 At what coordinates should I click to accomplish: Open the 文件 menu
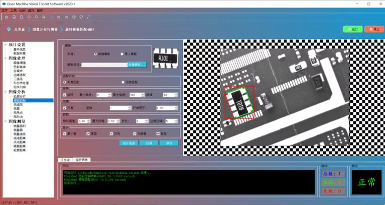(5, 10)
